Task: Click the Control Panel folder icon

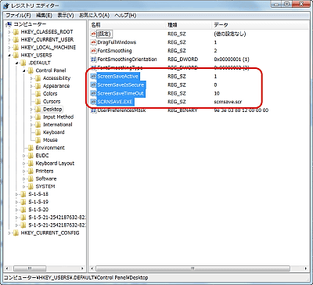Action: point(31,70)
